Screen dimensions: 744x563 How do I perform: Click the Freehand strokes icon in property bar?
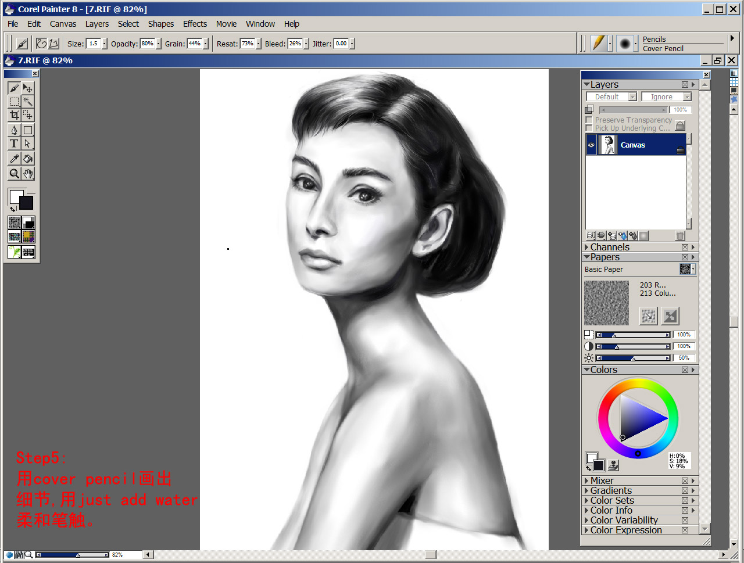(x=41, y=44)
